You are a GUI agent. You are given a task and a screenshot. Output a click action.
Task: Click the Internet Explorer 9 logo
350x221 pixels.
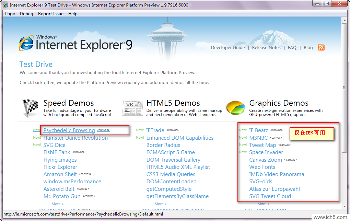tap(75, 43)
